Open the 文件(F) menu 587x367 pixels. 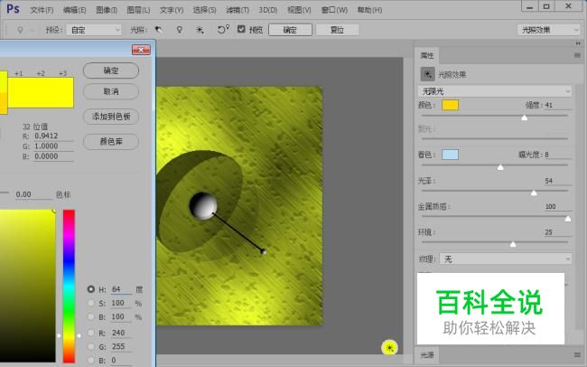(x=42, y=10)
